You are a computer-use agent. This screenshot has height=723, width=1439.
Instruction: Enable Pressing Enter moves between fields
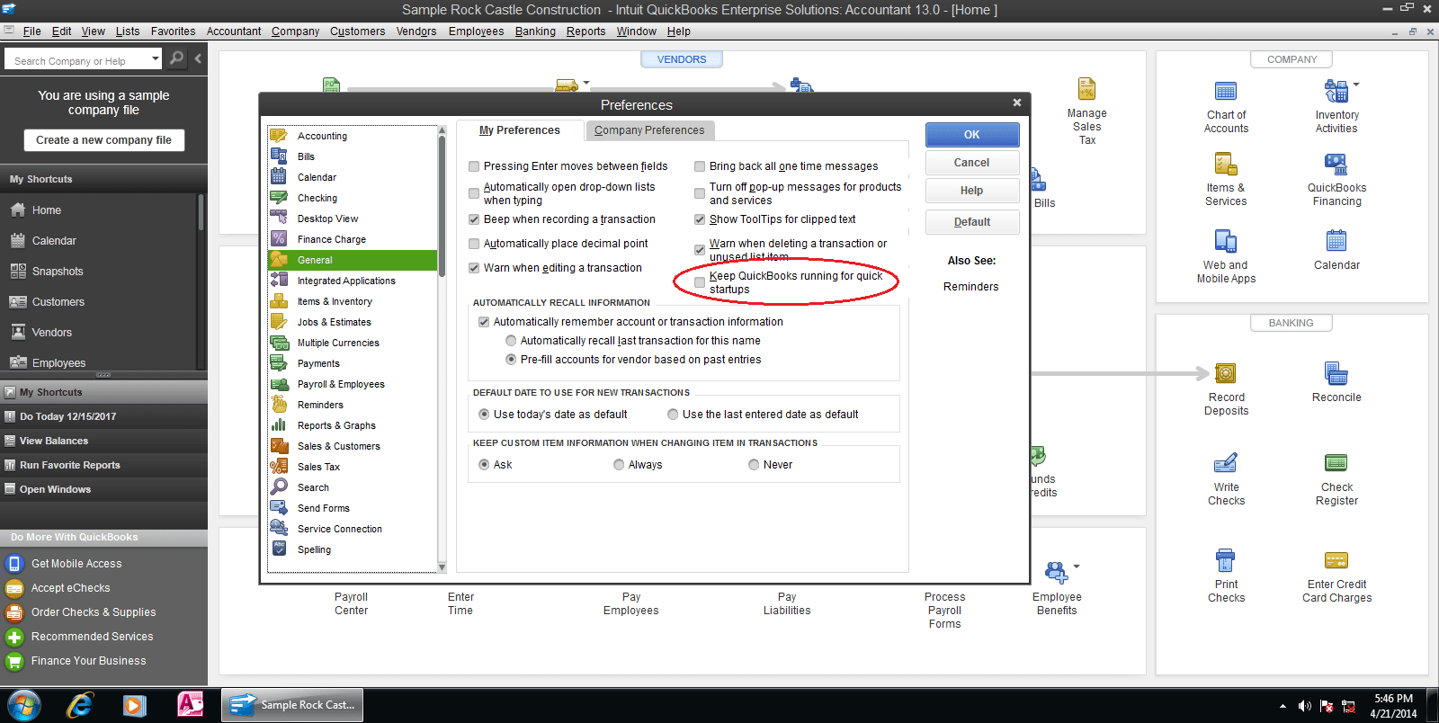(x=474, y=166)
